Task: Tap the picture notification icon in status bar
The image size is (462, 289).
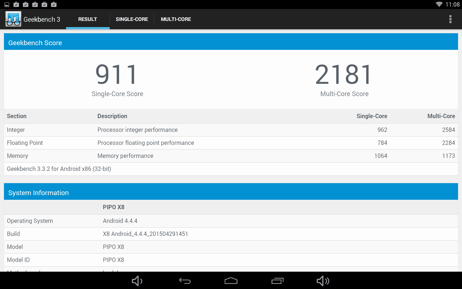Action: pyautogui.click(x=7, y=4)
